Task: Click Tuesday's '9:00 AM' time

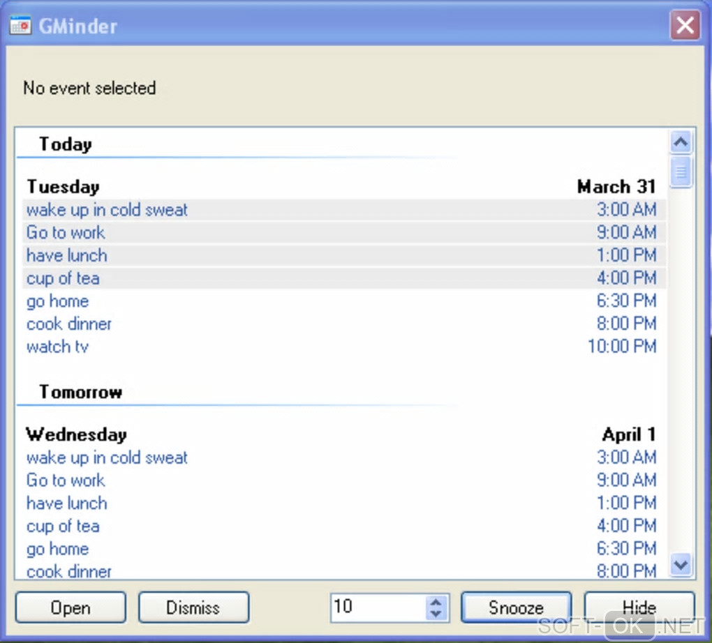Action: point(627,232)
